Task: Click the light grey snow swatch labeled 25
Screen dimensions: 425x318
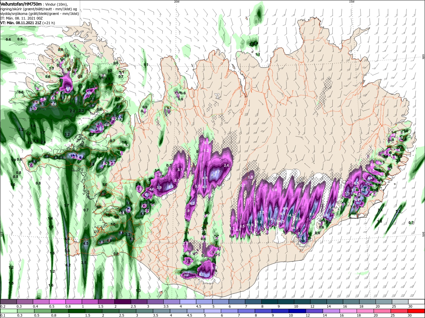Action: pyautogui.click(x=400, y=301)
